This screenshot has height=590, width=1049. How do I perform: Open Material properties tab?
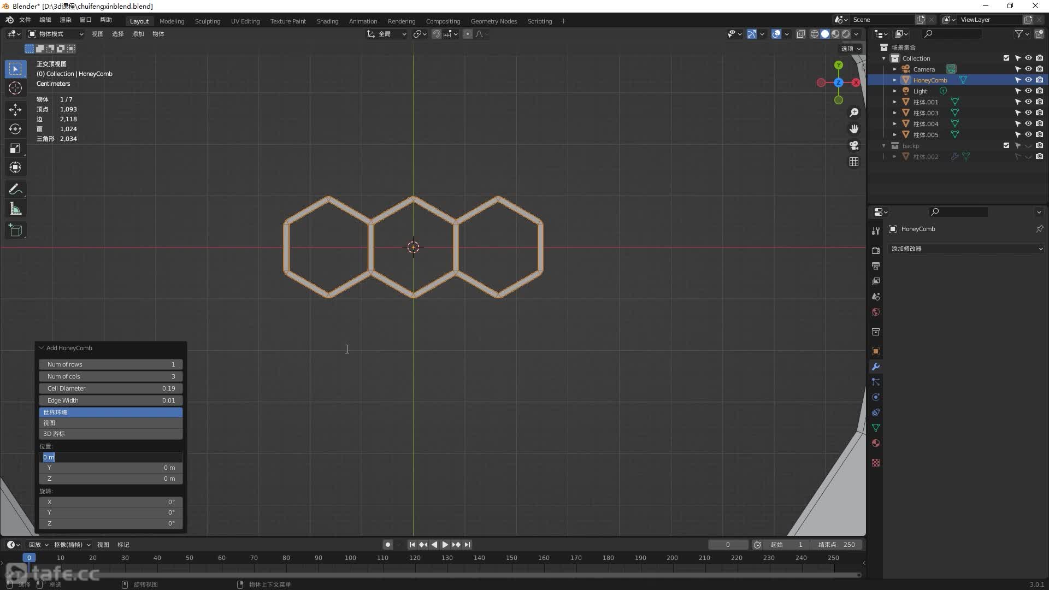tap(876, 443)
